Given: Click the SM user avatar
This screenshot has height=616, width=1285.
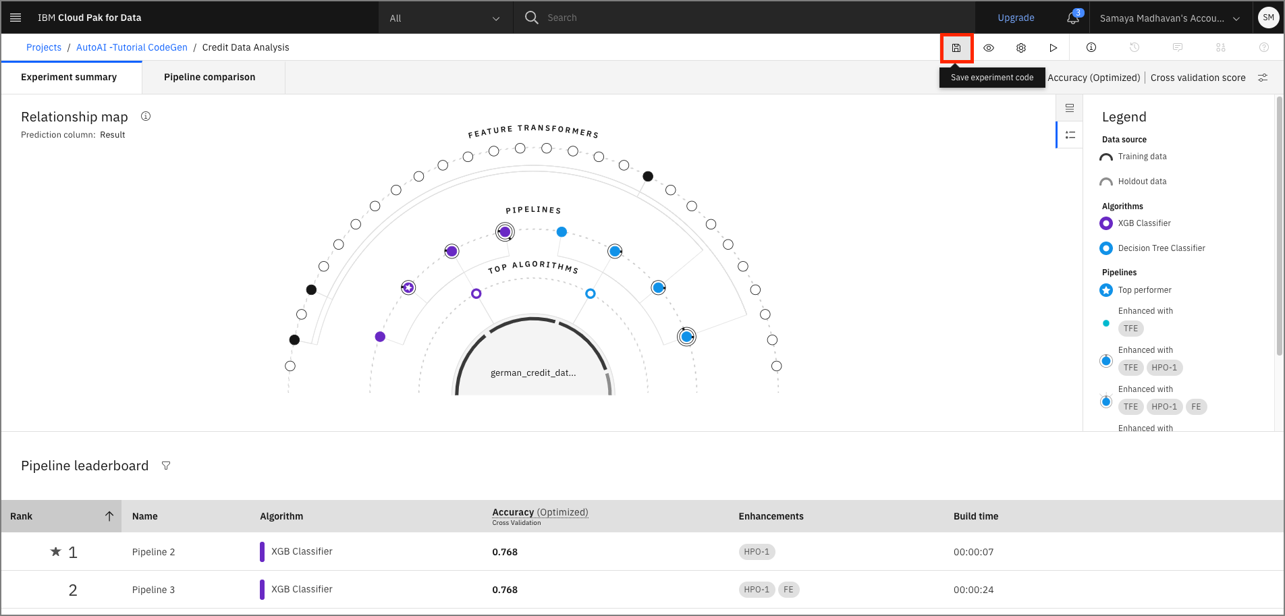Looking at the screenshot, I should 1269,18.
